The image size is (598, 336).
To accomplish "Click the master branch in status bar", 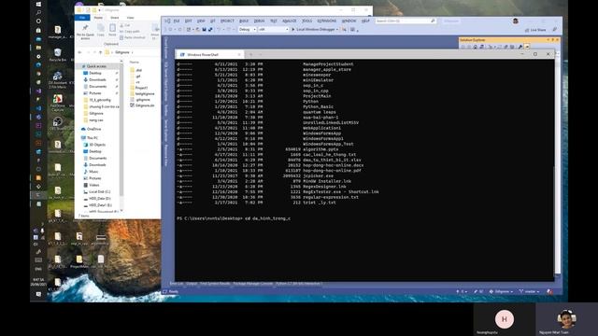I will [529, 292].
